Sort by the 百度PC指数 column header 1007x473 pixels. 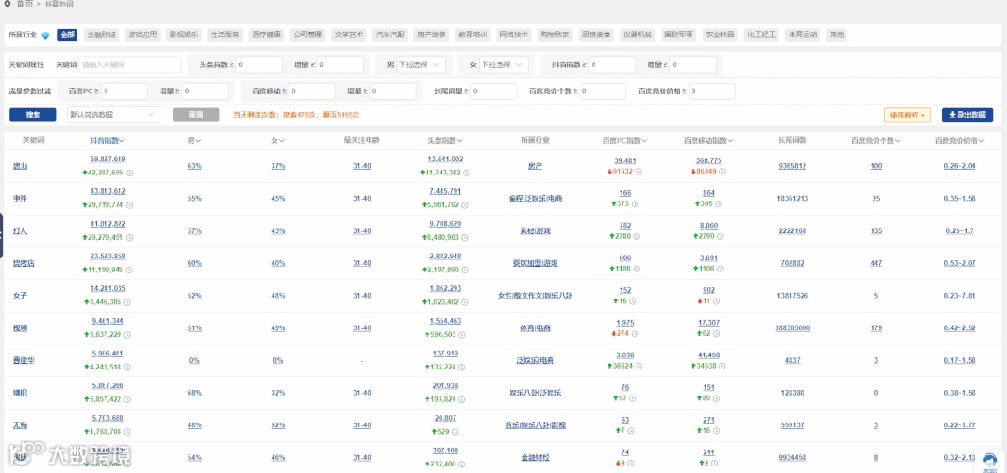coord(624,141)
